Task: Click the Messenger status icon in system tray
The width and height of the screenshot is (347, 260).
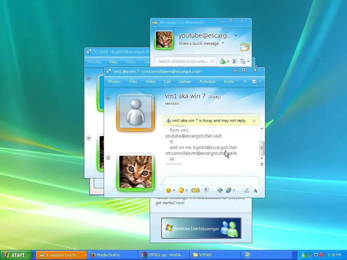Action: 304,255
